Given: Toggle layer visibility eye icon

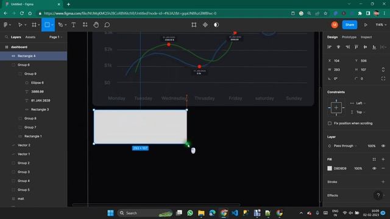Looking at the screenshot, I should coord(383,146).
